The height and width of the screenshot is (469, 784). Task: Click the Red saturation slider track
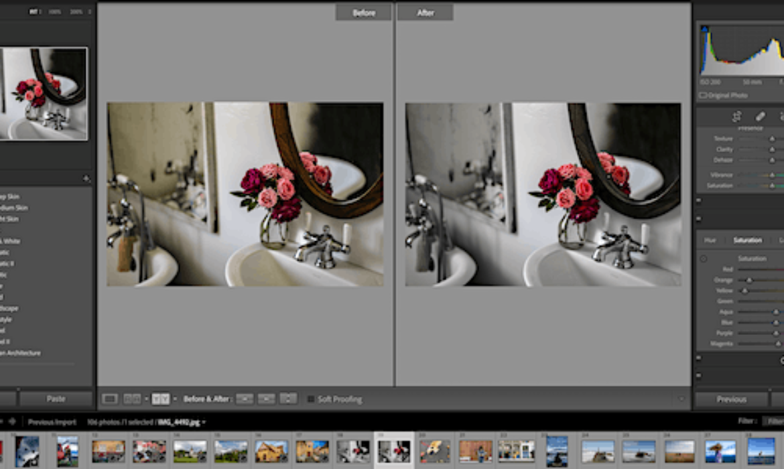pyautogui.click(x=761, y=269)
